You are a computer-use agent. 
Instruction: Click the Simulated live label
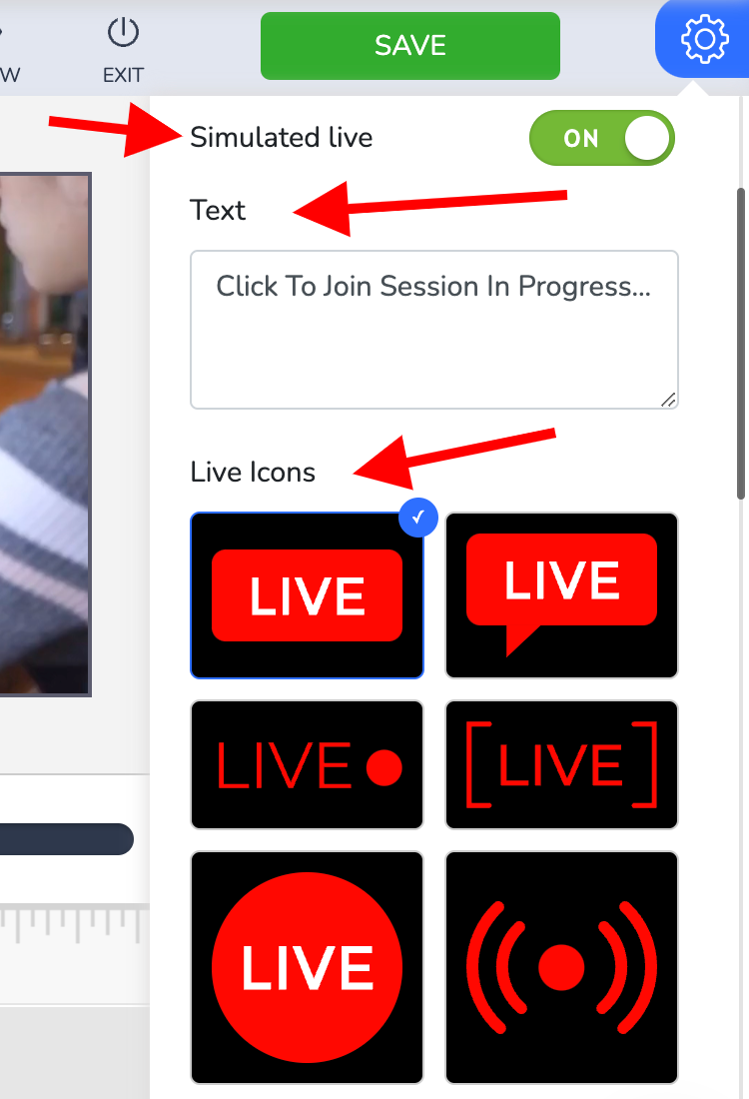282,138
